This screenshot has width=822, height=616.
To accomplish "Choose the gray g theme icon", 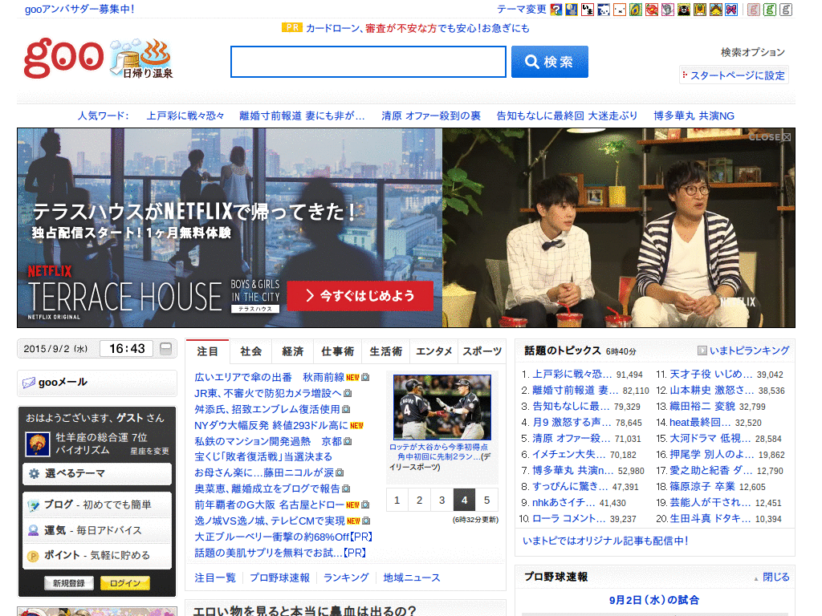I will point(785,10).
